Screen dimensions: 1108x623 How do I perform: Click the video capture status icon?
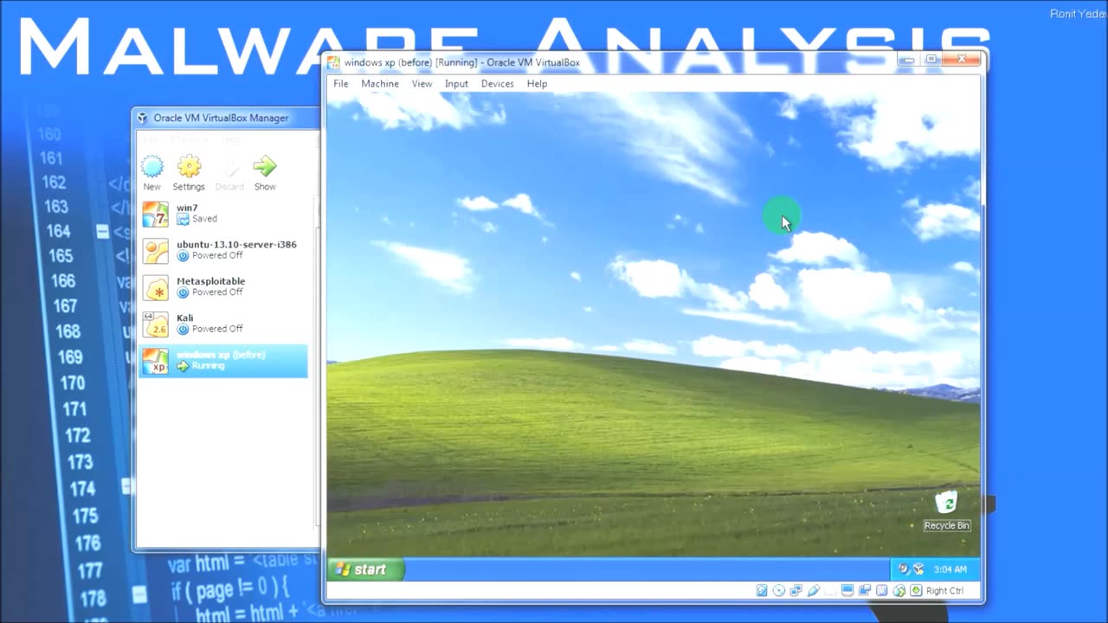(x=865, y=590)
